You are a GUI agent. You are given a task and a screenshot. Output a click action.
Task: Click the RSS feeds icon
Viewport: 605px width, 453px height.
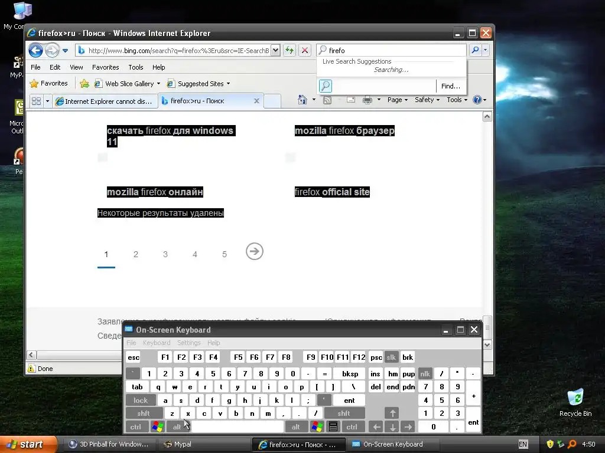click(327, 100)
